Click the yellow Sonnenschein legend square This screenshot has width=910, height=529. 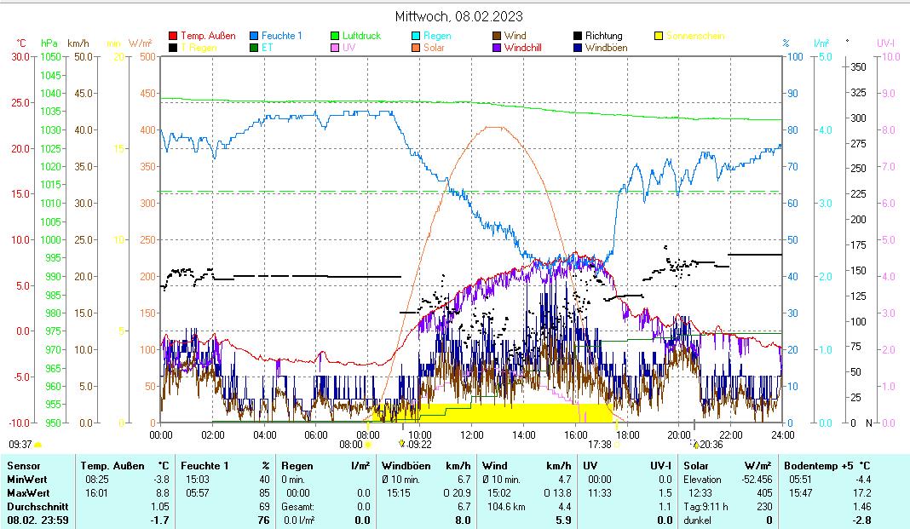pos(659,36)
